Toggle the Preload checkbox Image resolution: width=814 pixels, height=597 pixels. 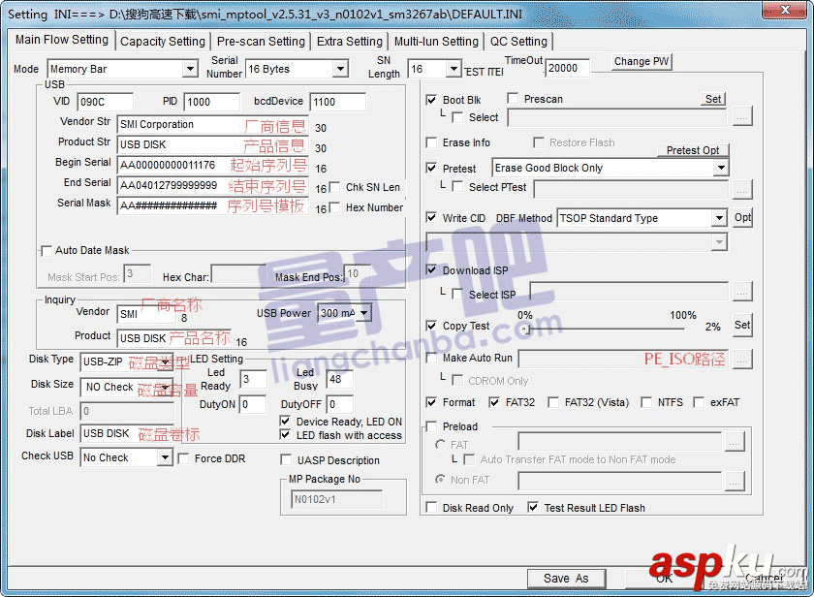click(431, 426)
